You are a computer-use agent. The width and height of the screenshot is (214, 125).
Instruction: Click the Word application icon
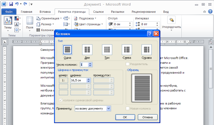pos(4,4)
